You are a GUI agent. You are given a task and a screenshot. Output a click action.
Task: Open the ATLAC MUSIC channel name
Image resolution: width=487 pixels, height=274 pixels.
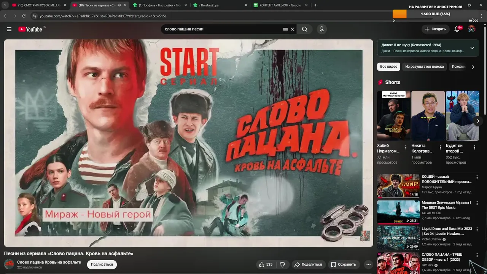[x=431, y=213]
